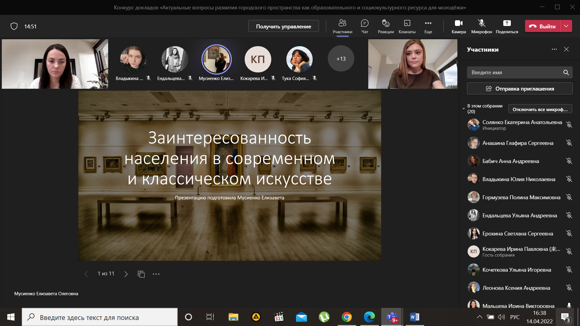Click 'Отправка приглашения' invite button
This screenshot has width=580, height=326.
click(520, 88)
